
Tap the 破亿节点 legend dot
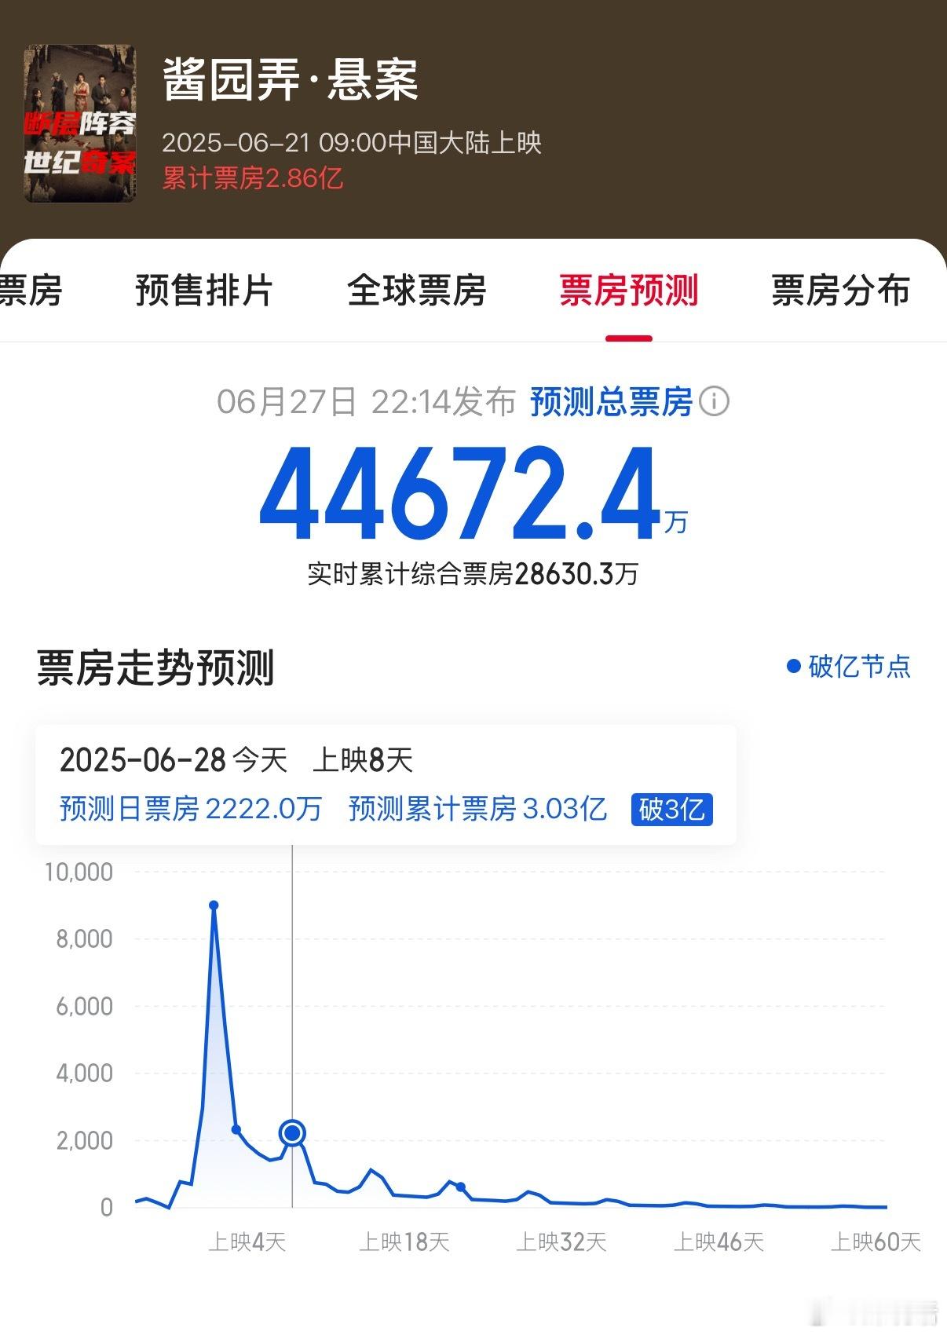tap(793, 666)
